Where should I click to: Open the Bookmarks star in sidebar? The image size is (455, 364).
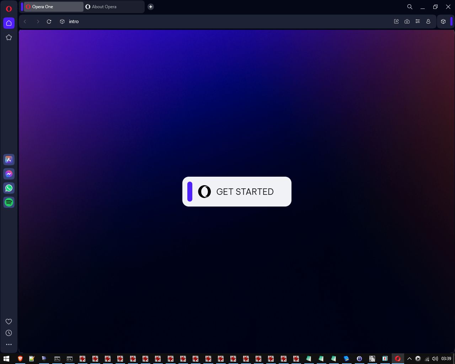9,37
